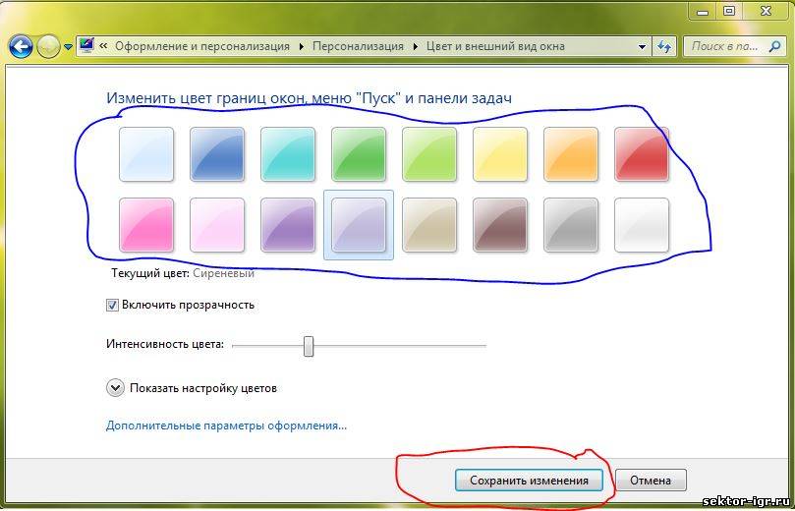Select Цвет и внешний вид окна breadcrumb
The width and height of the screenshot is (795, 511).
pyautogui.click(x=495, y=46)
